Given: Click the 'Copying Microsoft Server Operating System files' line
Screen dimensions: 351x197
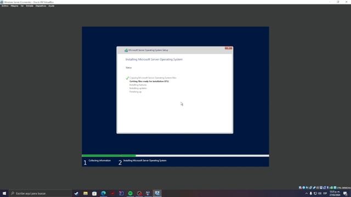Looking at the screenshot, I should pyautogui.click(x=153, y=78).
